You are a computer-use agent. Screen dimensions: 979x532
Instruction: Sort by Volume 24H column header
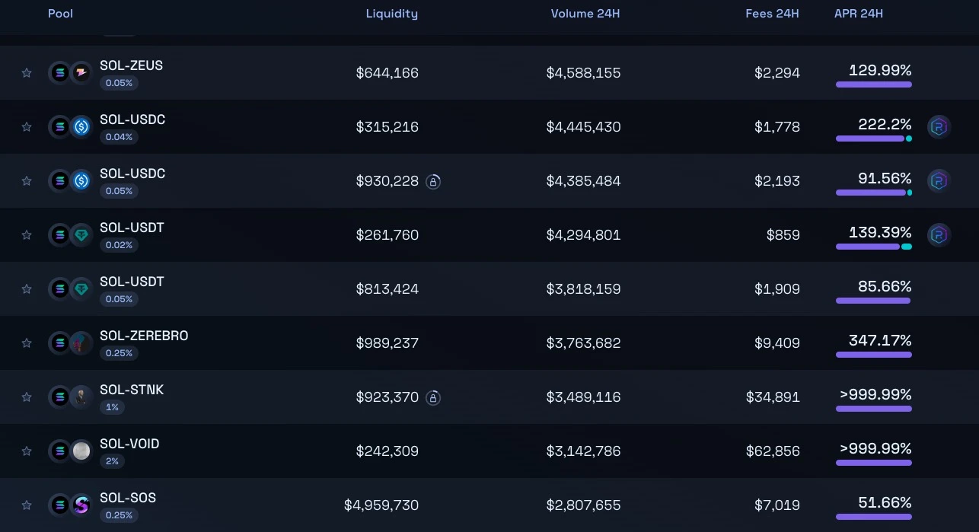(585, 14)
